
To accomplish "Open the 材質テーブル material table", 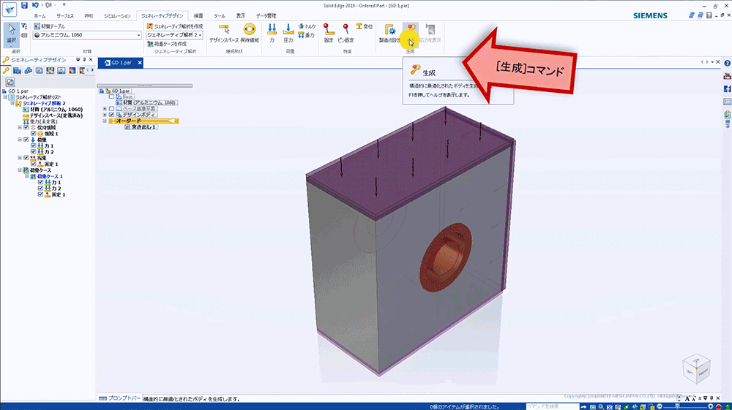I will coord(49,26).
